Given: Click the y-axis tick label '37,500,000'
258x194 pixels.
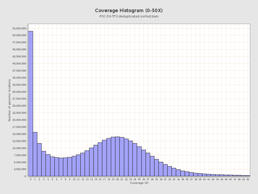Looking at the screenshot, I should click(x=19, y=71).
